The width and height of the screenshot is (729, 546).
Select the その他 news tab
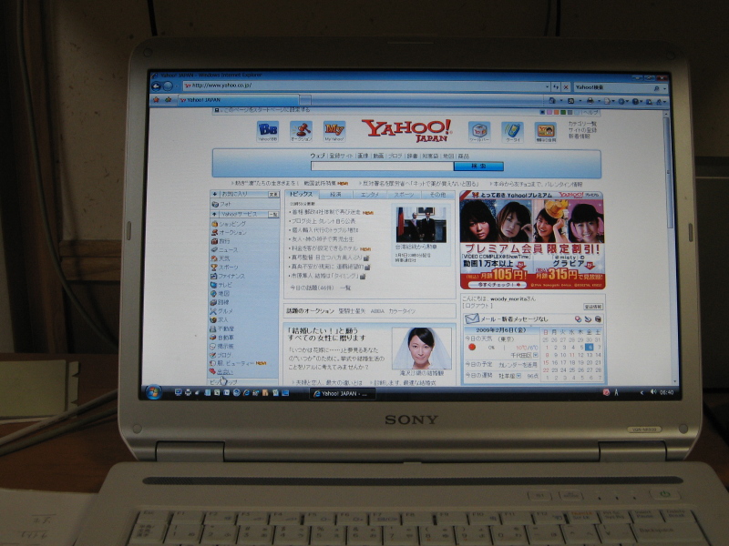click(x=437, y=195)
